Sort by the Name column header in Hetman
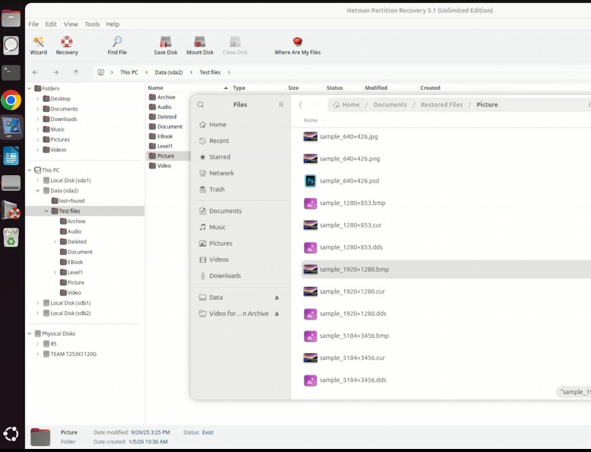 tap(187, 88)
